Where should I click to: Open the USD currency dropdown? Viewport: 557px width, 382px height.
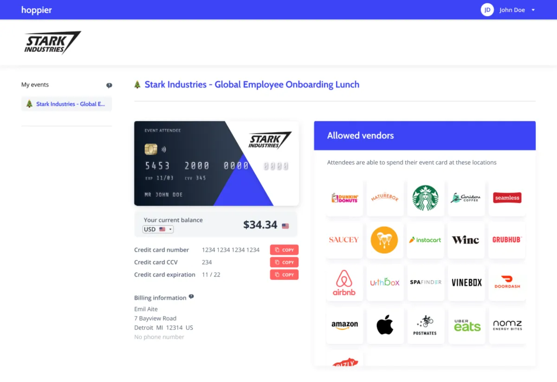(x=158, y=229)
